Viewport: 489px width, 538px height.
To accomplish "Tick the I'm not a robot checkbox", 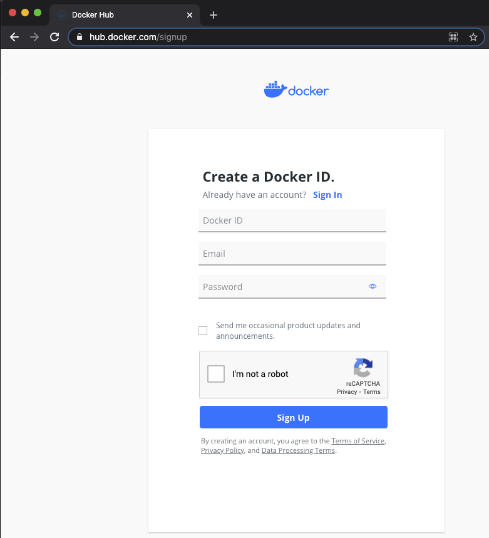I will (216, 374).
